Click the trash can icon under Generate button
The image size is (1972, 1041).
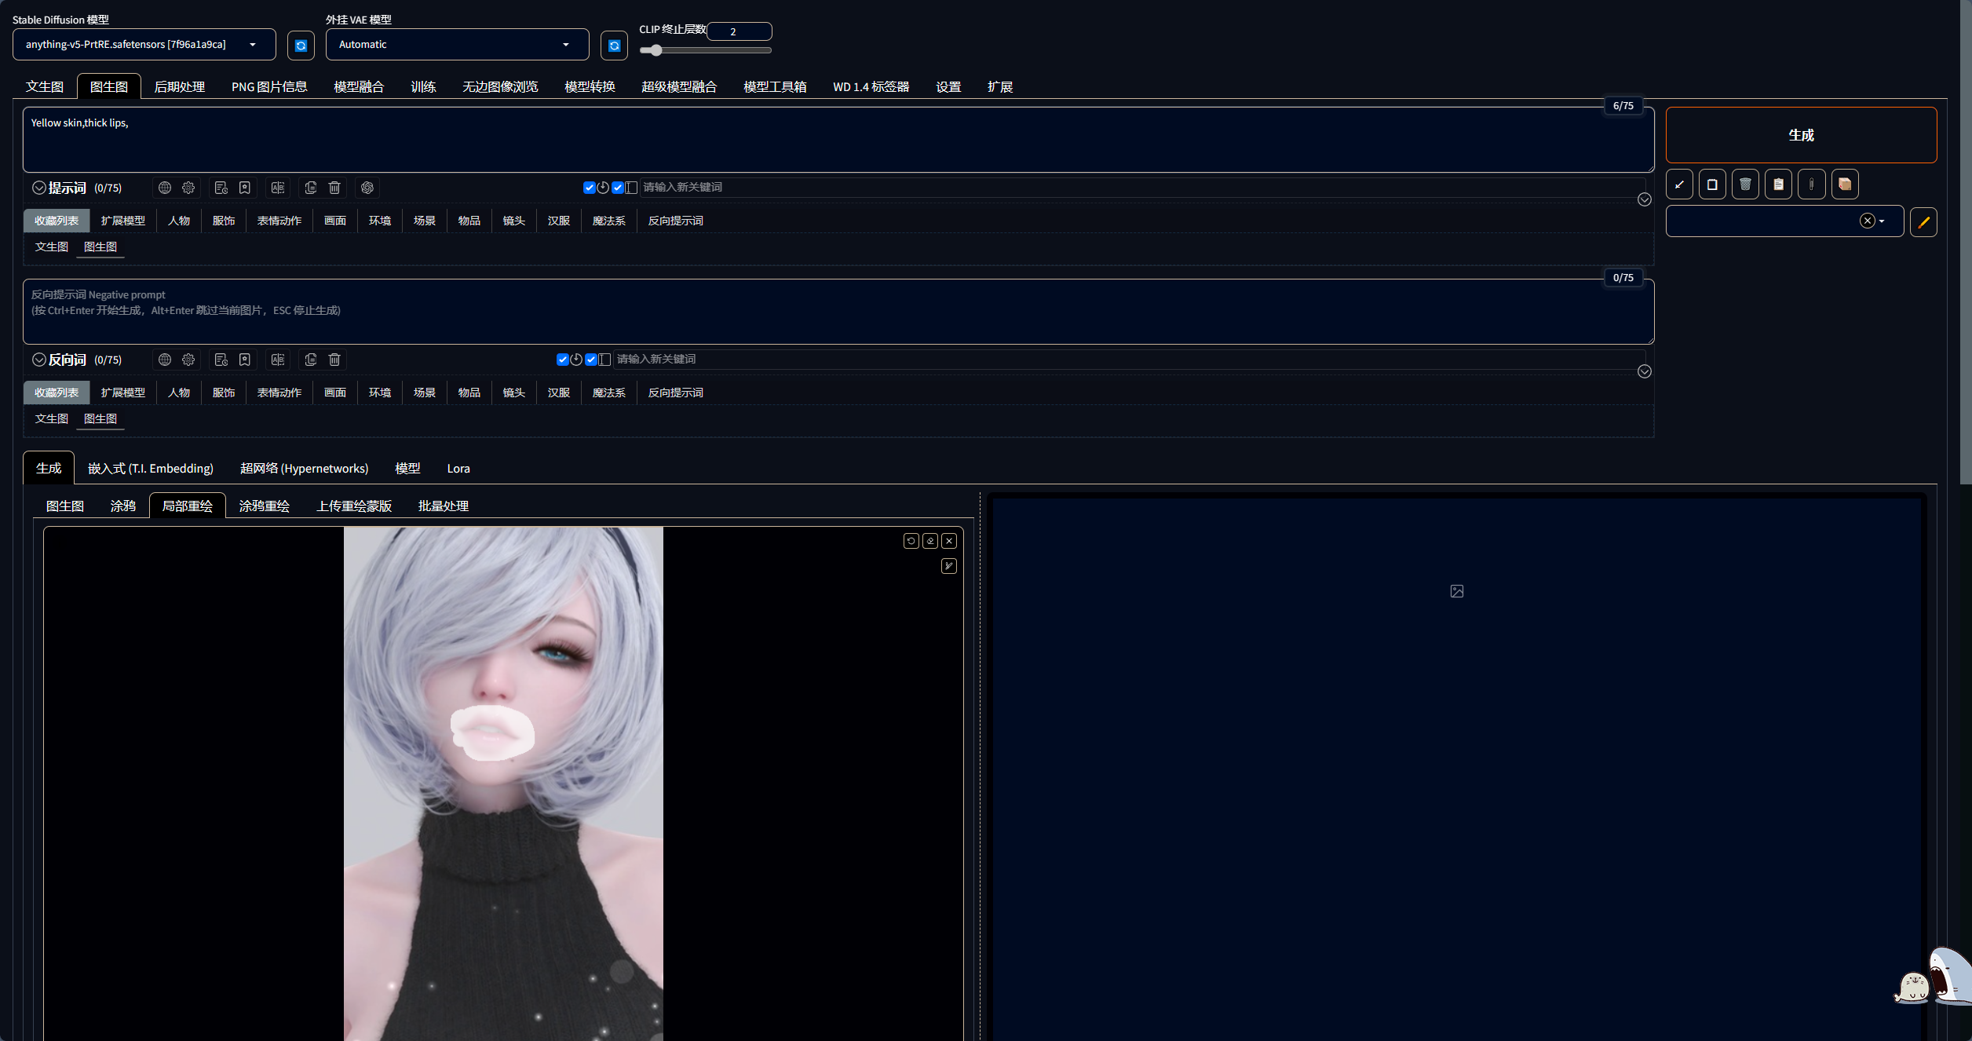point(1745,184)
